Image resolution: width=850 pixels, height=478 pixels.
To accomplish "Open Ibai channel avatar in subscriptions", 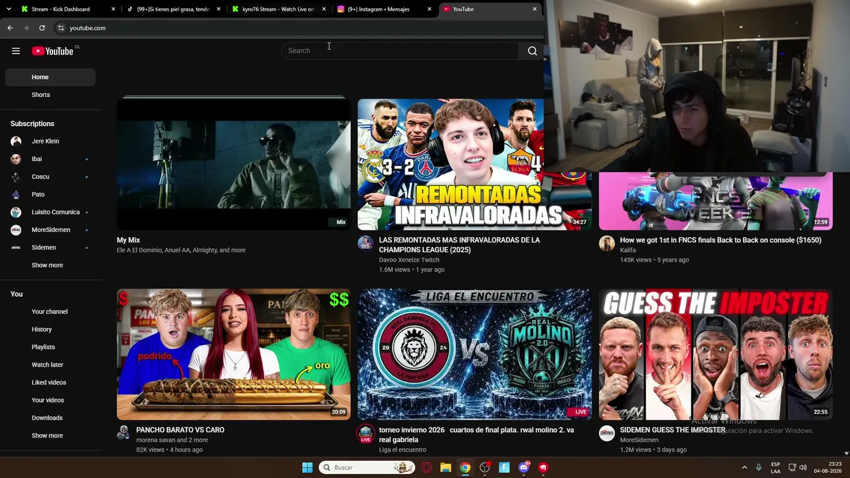I will point(16,159).
